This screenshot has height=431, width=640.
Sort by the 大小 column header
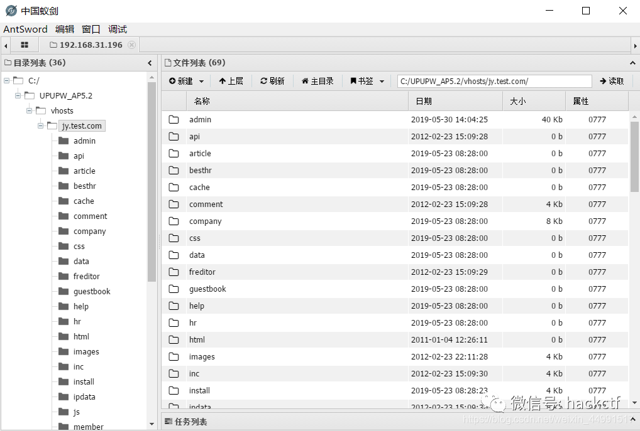tap(534, 101)
